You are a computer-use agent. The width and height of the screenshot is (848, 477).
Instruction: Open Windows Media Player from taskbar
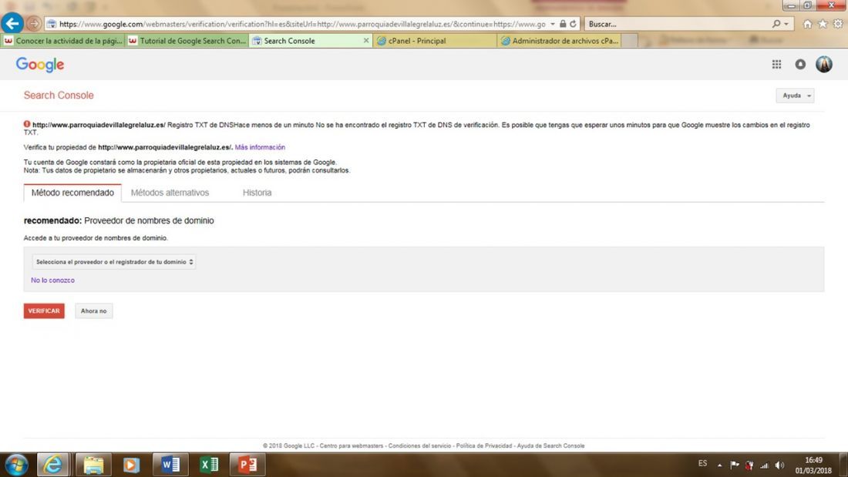tap(131, 465)
